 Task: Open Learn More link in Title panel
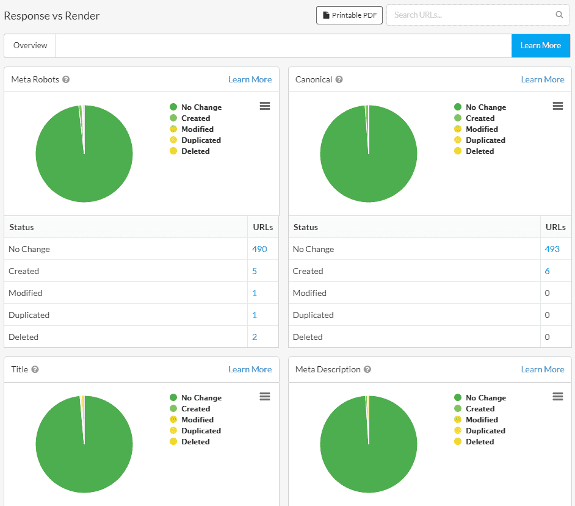[250, 370]
